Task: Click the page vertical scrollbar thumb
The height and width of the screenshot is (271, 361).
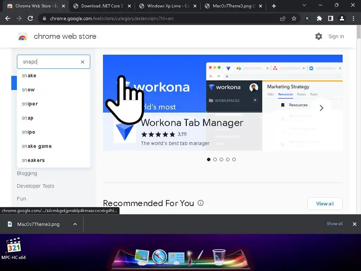Action: pos(359,32)
